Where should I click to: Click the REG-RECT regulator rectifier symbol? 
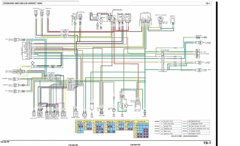tap(137, 105)
